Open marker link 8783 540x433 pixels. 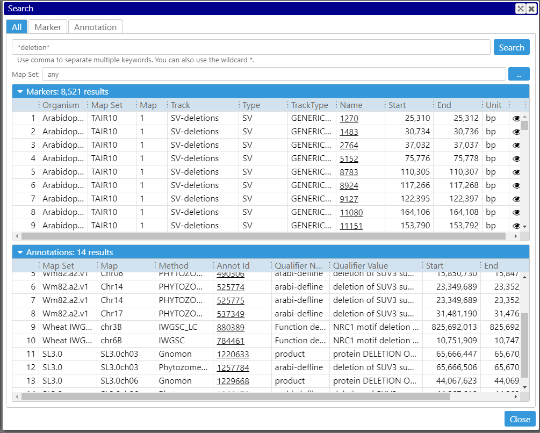click(349, 172)
